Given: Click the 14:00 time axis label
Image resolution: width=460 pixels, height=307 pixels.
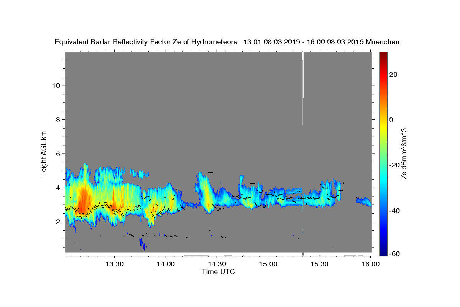Looking at the screenshot, I should click(166, 264).
